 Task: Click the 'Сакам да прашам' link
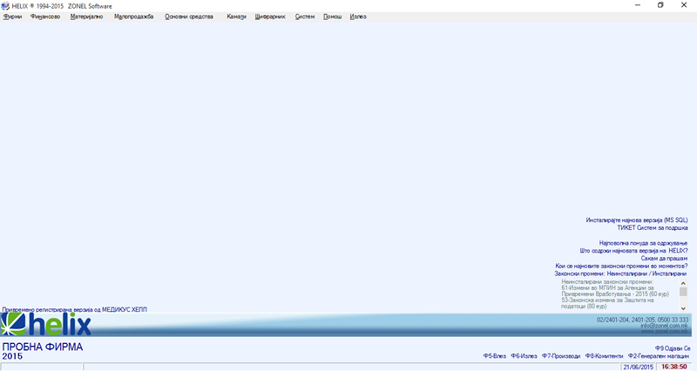click(x=664, y=258)
